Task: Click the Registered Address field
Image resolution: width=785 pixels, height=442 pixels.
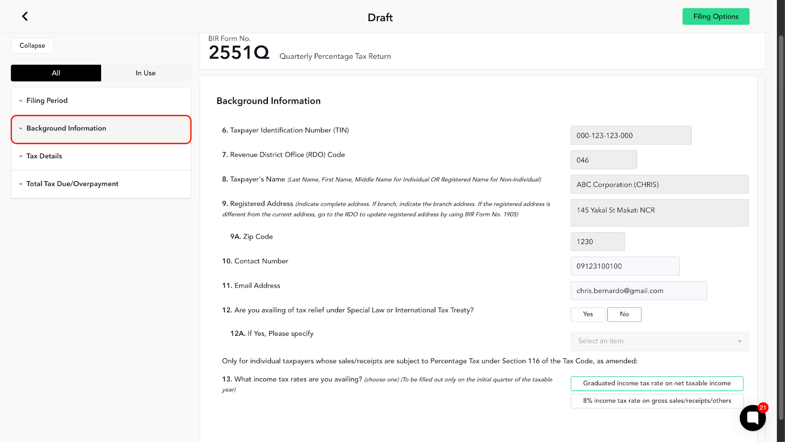Action: [659, 213]
